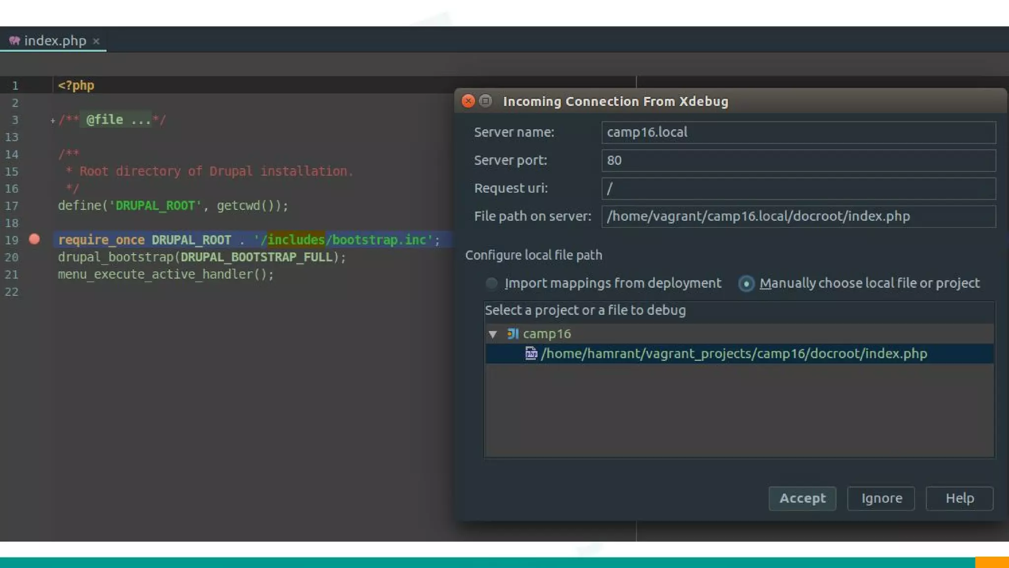Image resolution: width=1009 pixels, height=568 pixels.
Task: Click the Server name field
Action: coord(798,132)
